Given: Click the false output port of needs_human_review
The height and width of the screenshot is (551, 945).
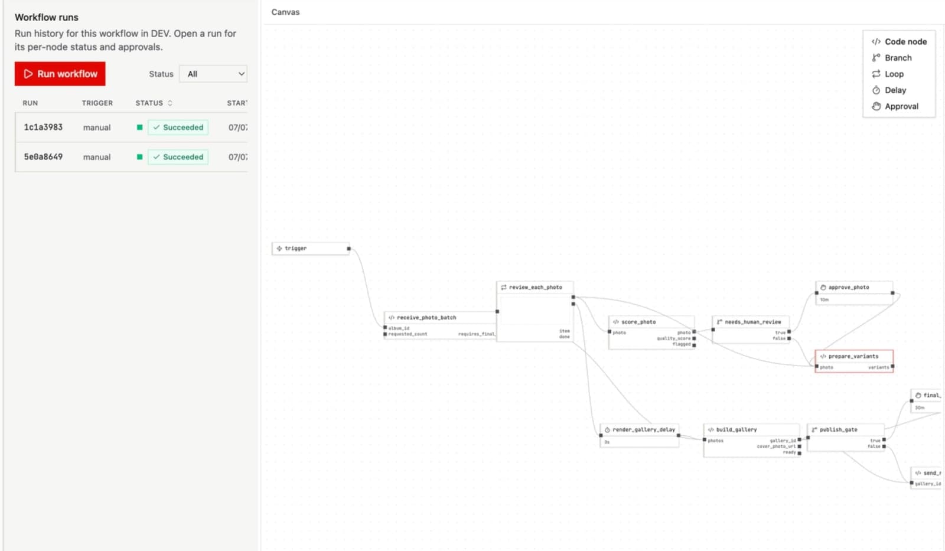Looking at the screenshot, I should [789, 338].
